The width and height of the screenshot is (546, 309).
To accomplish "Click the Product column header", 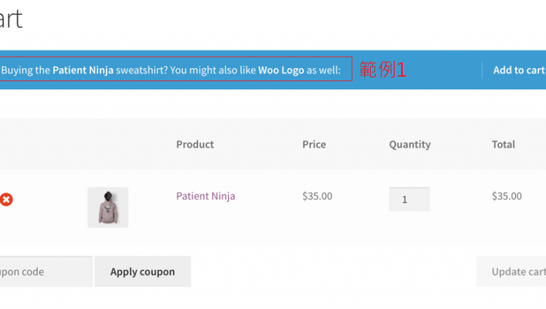I will [x=195, y=144].
